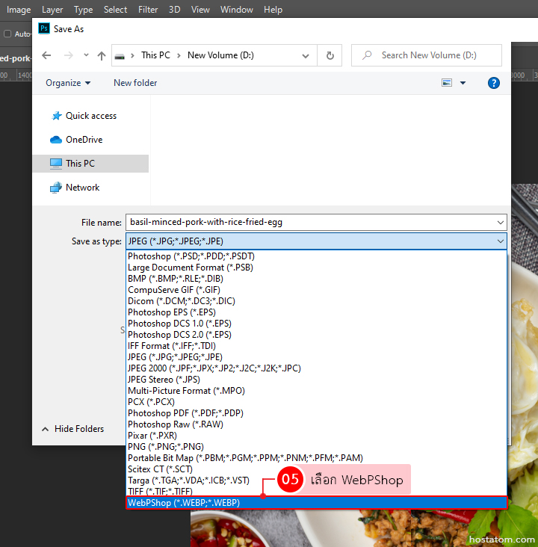The width and height of the screenshot is (538, 547).
Task: Expand the Organize dropdown
Action: (x=67, y=83)
